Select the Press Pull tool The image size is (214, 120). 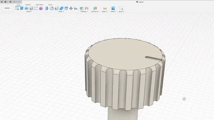[x=47, y=8]
